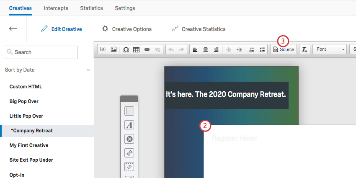Open the special character Omega tool
Image resolution: width=356 pixels, height=178 pixels.
126,49
